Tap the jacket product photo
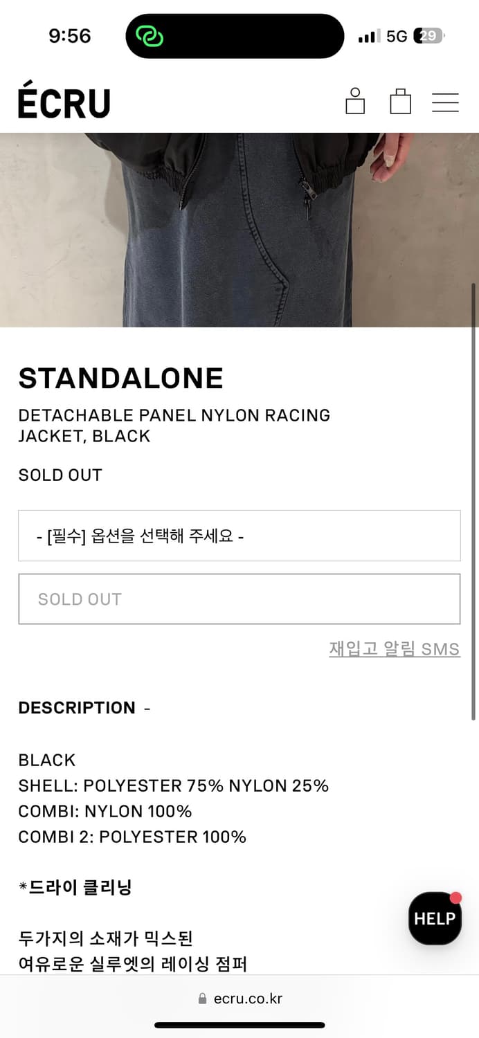 239,230
